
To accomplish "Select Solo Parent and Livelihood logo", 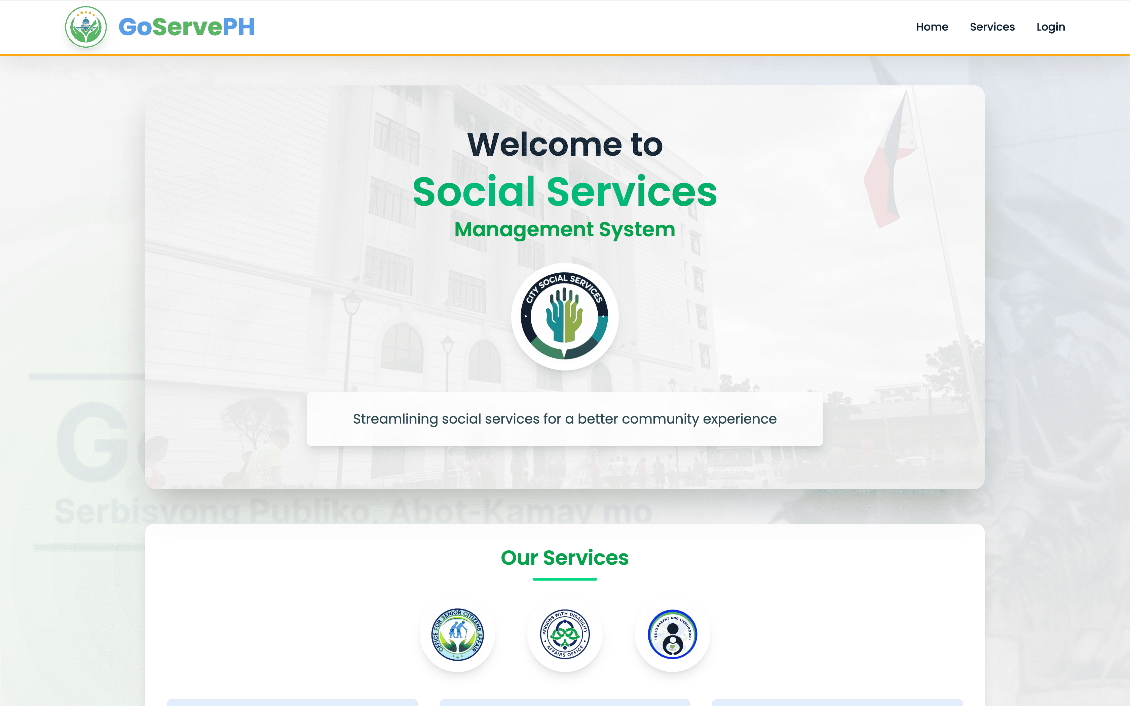I will 672,634.
